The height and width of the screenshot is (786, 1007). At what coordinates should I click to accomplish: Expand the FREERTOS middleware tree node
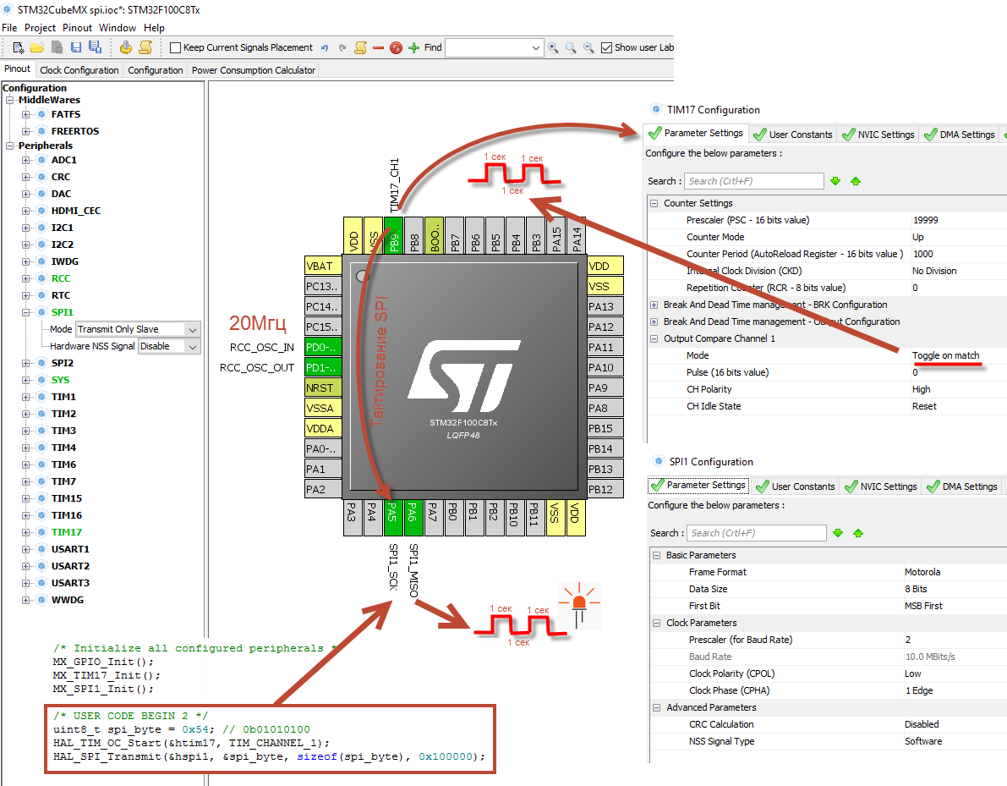[x=26, y=131]
